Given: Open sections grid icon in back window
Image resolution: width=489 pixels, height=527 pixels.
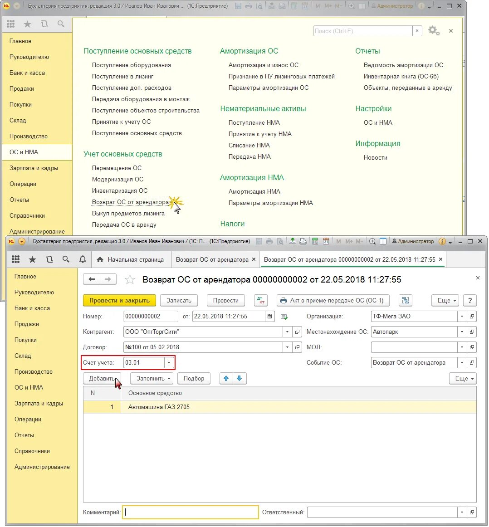Looking at the screenshot, I should point(11,24).
